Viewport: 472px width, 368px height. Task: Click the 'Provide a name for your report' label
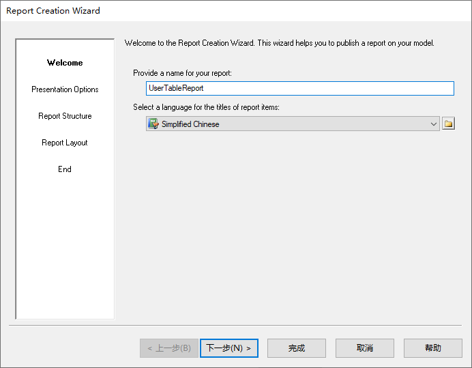pos(182,73)
